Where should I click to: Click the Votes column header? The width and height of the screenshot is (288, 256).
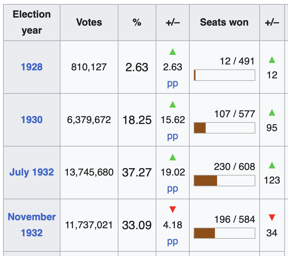(x=89, y=22)
